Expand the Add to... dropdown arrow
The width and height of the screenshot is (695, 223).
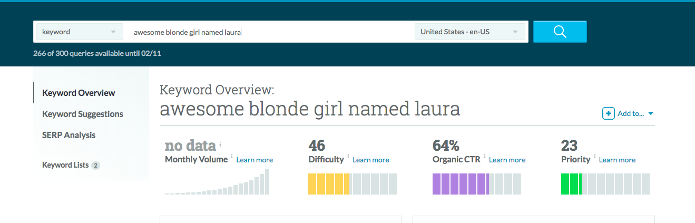651,114
